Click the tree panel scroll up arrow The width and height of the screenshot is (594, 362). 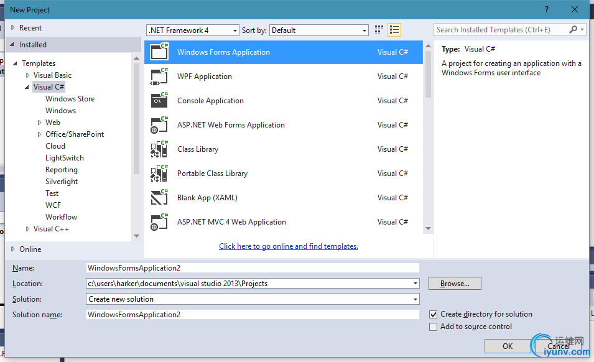point(137,58)
